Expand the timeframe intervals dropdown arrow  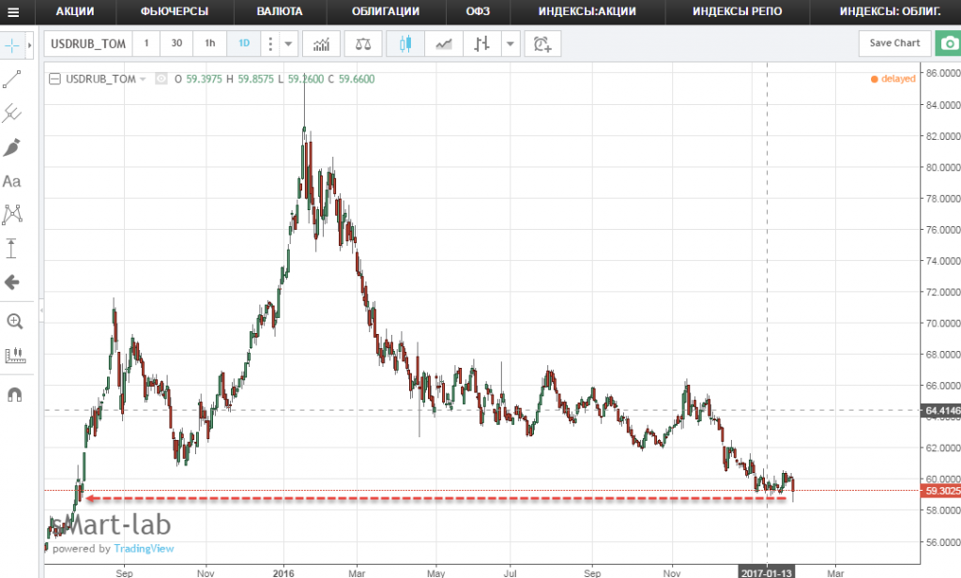coord(288,44)
